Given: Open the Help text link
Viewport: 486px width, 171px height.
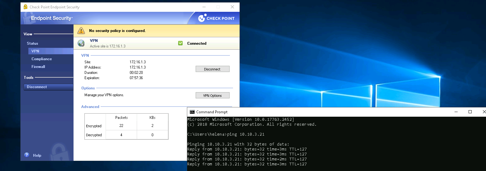Looking at the screenshot, I should pos(37,155).
